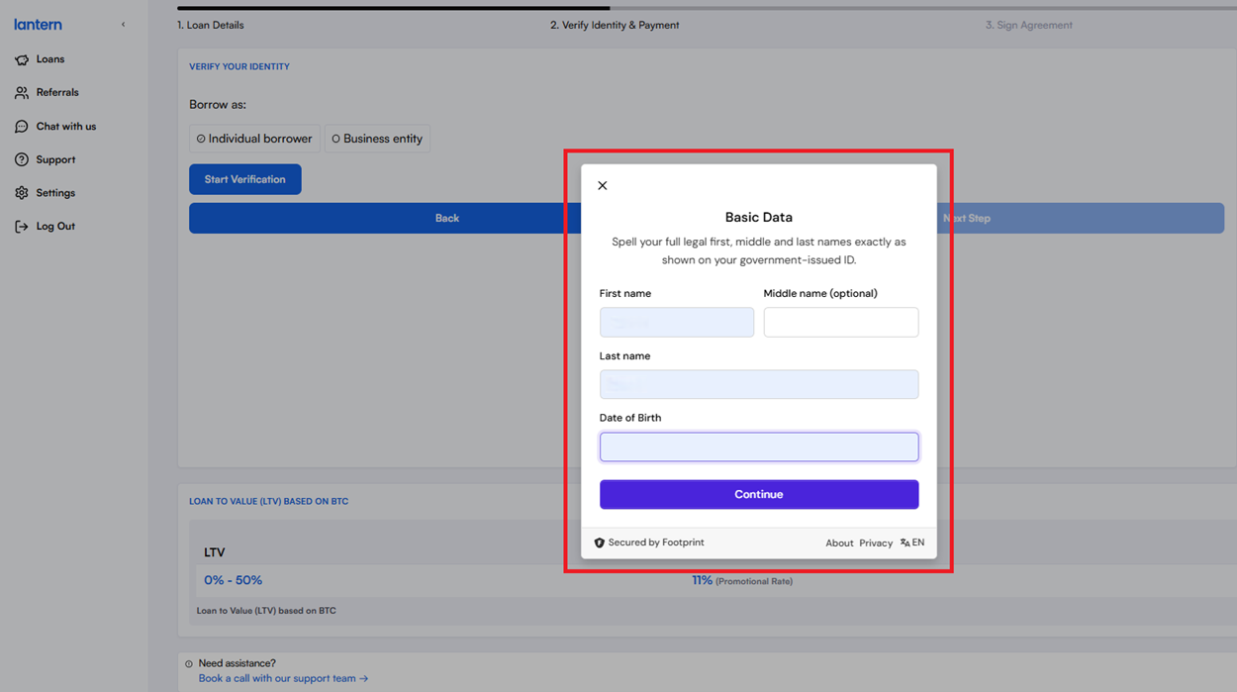1237x692 pixels.
Task: Open the About link
Action: point(839,543)
